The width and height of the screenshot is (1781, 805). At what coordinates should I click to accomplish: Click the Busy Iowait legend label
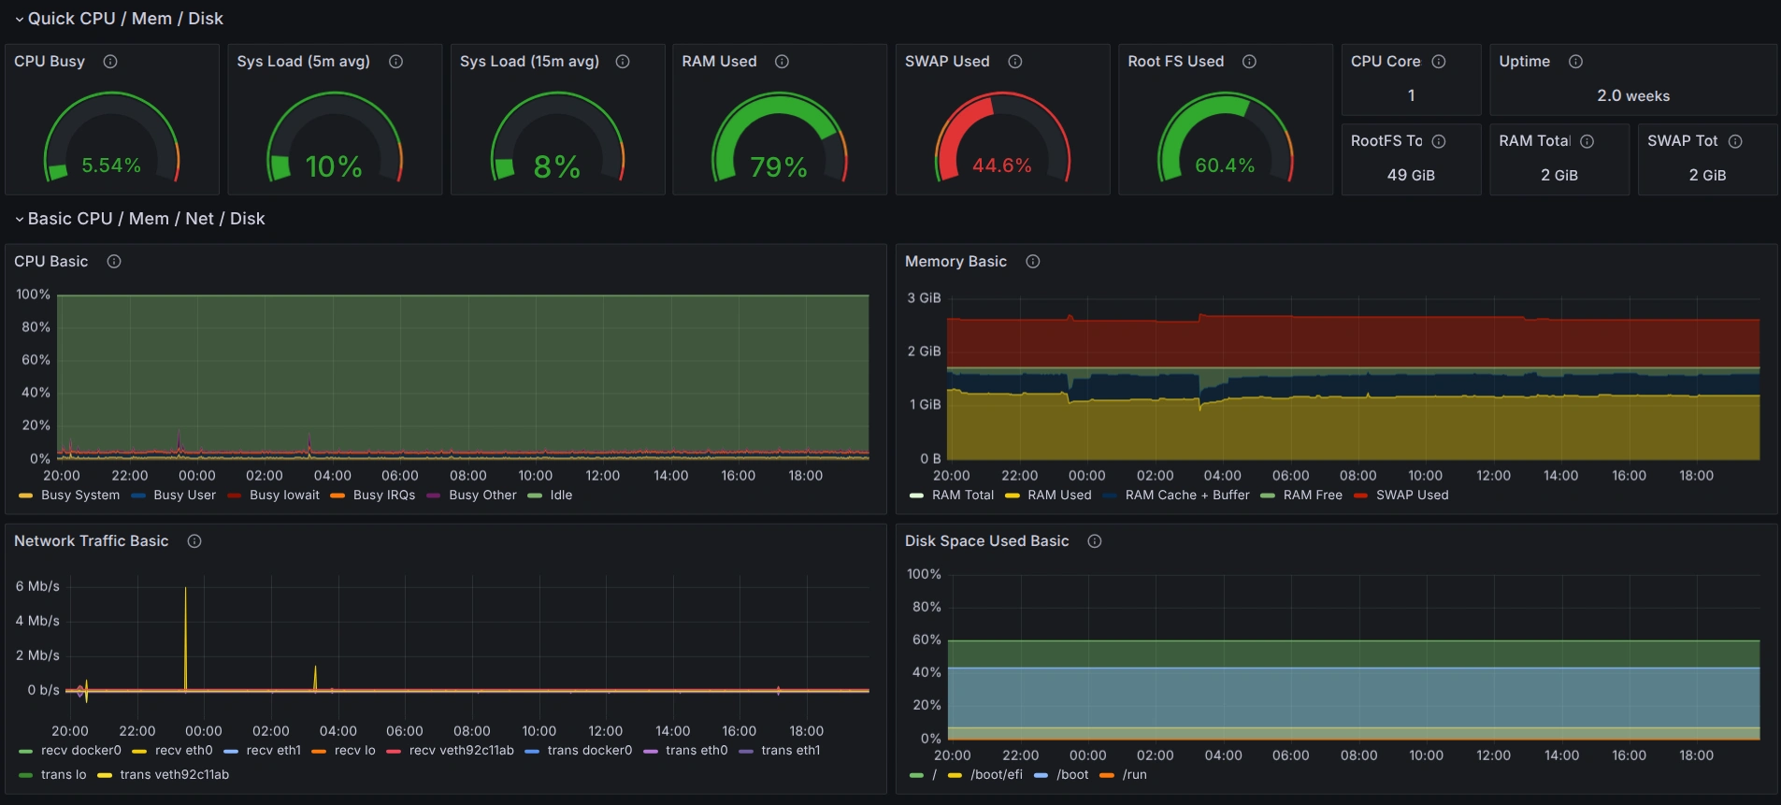point(284,496)
